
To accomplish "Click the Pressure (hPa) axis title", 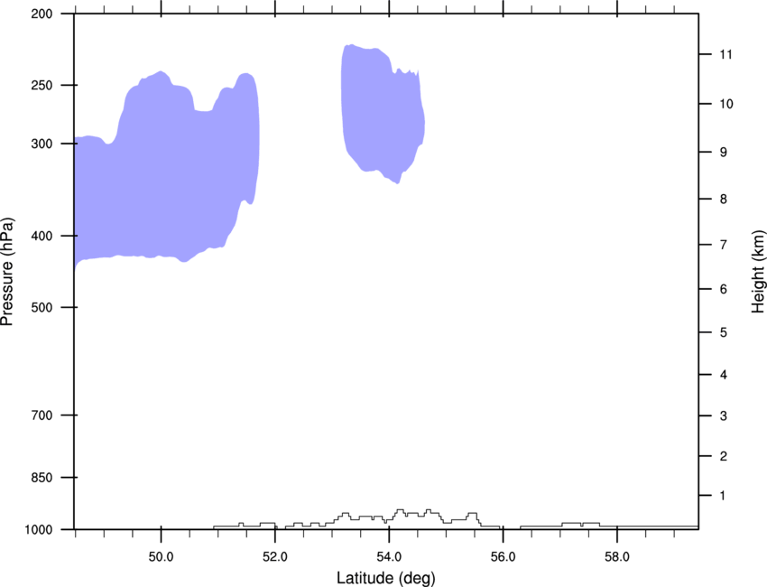I will (7, 272).
